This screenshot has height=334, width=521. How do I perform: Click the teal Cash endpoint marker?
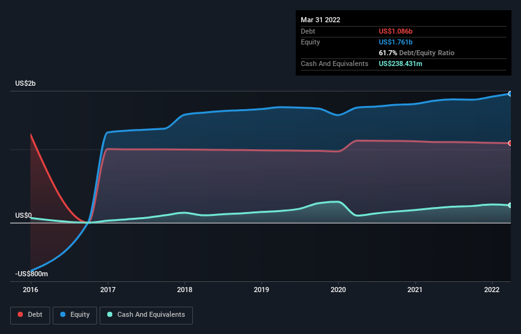coord(510,205)
